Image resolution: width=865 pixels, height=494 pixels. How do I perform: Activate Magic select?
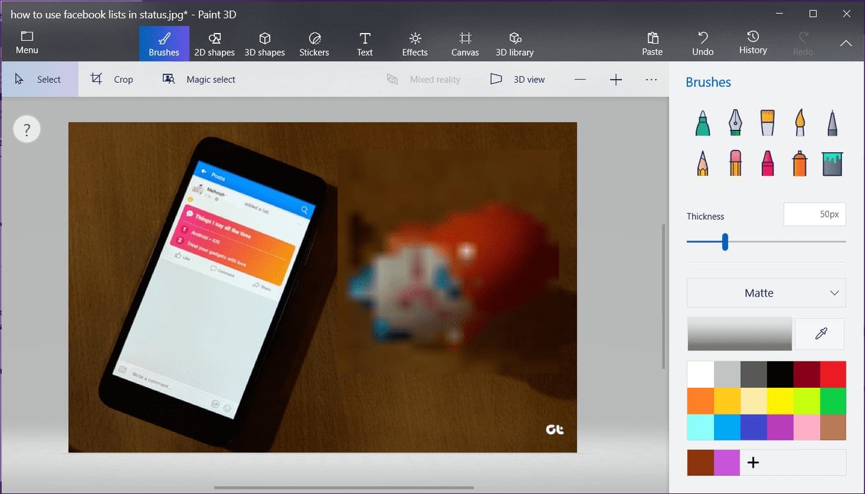pos(199,80)
